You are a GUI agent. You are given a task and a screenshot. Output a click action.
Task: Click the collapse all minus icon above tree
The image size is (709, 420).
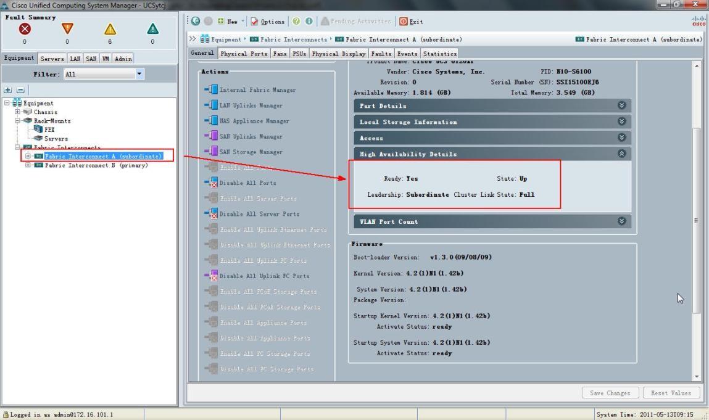pos(20,90)
